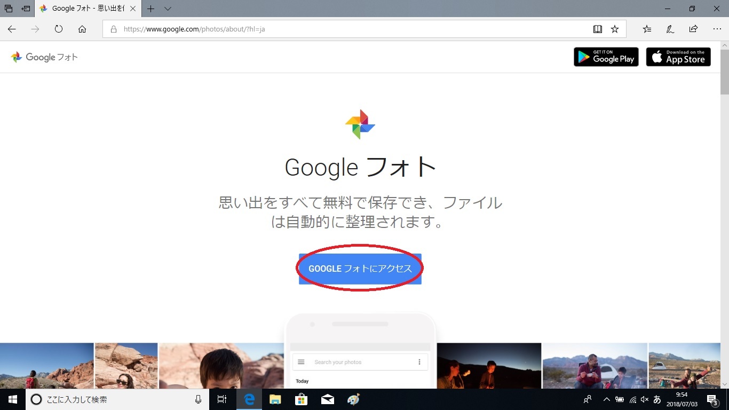Click the man eating by tent photo
Image resolution: width=729 pixels, height=410 pixels.
coord(595,366)
